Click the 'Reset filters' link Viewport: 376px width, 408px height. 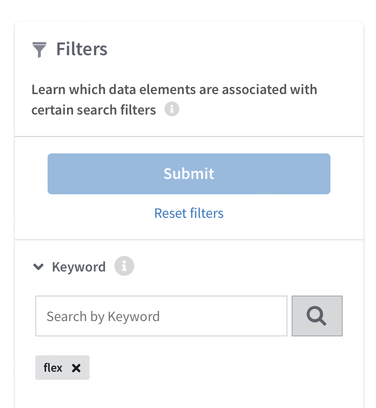189,213
